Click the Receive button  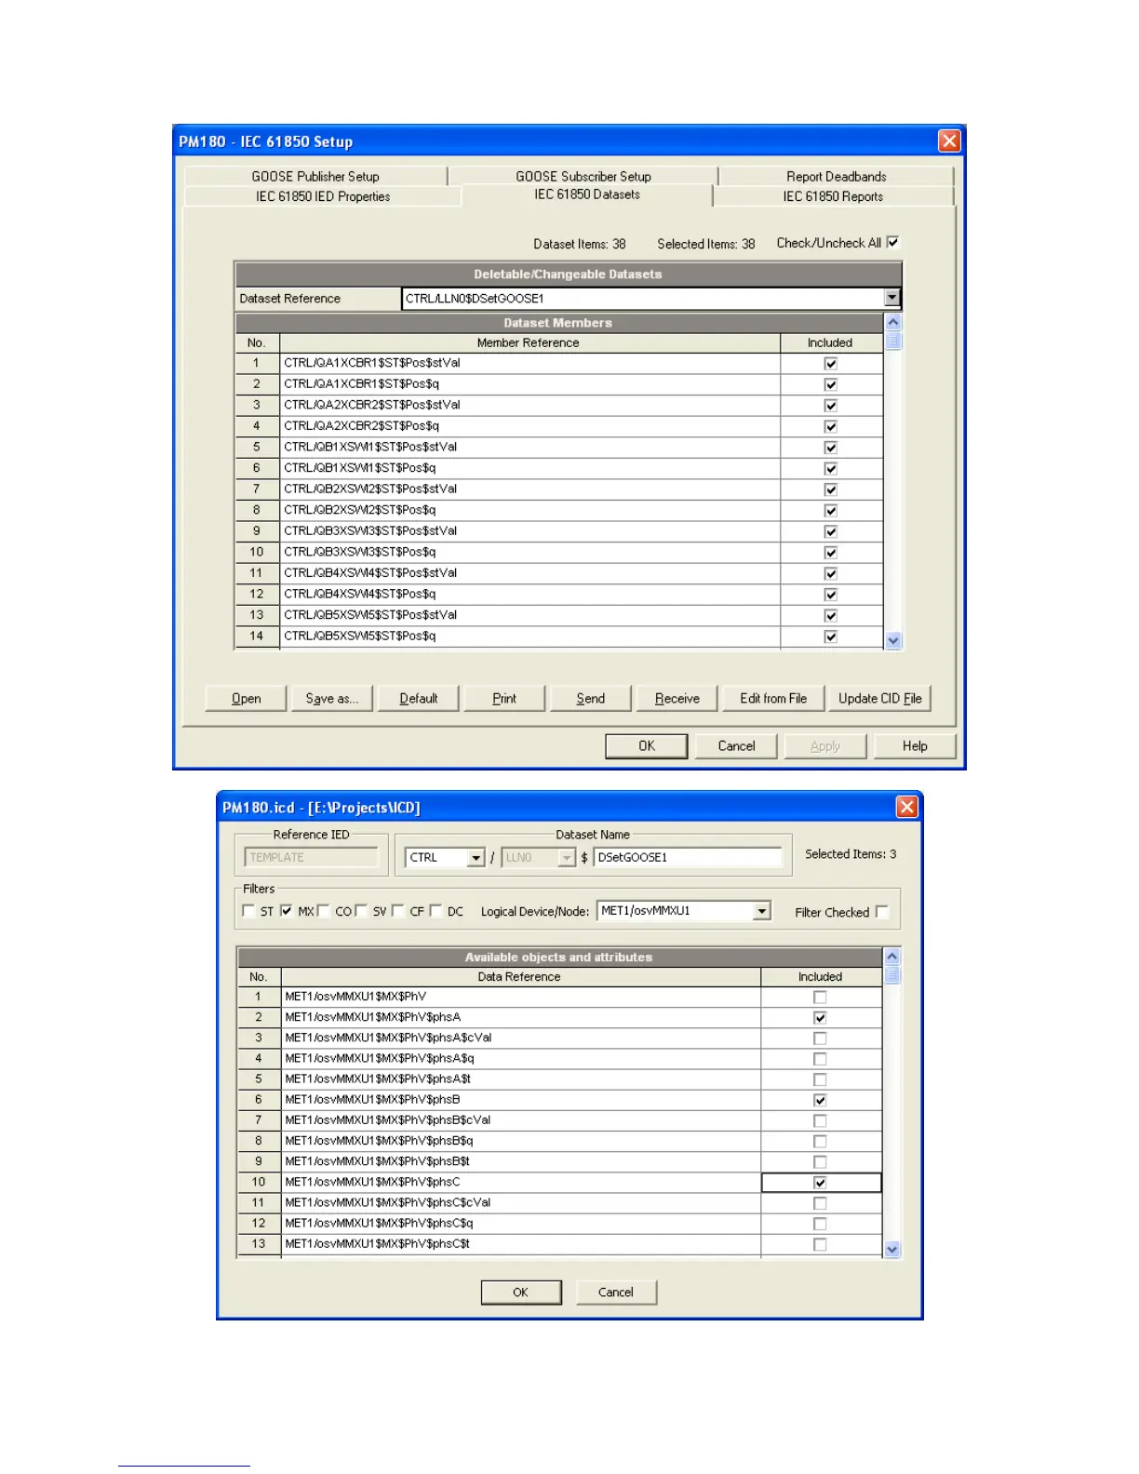[x=677, y=698]
